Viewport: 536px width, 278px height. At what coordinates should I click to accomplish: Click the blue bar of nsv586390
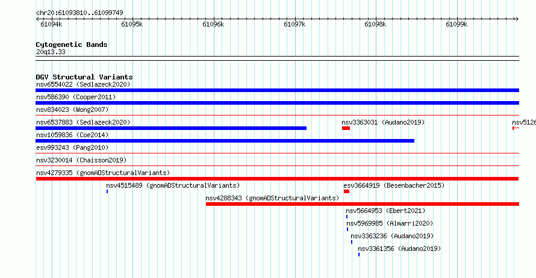277,103
